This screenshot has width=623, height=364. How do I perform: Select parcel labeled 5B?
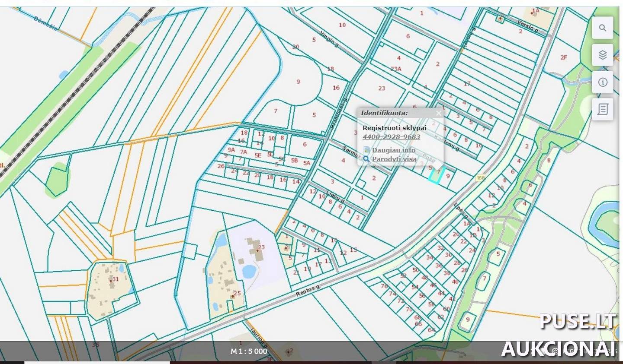(295, 161)
